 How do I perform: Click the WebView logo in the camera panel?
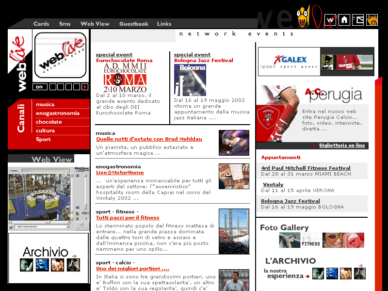click(x=81, y=169)
